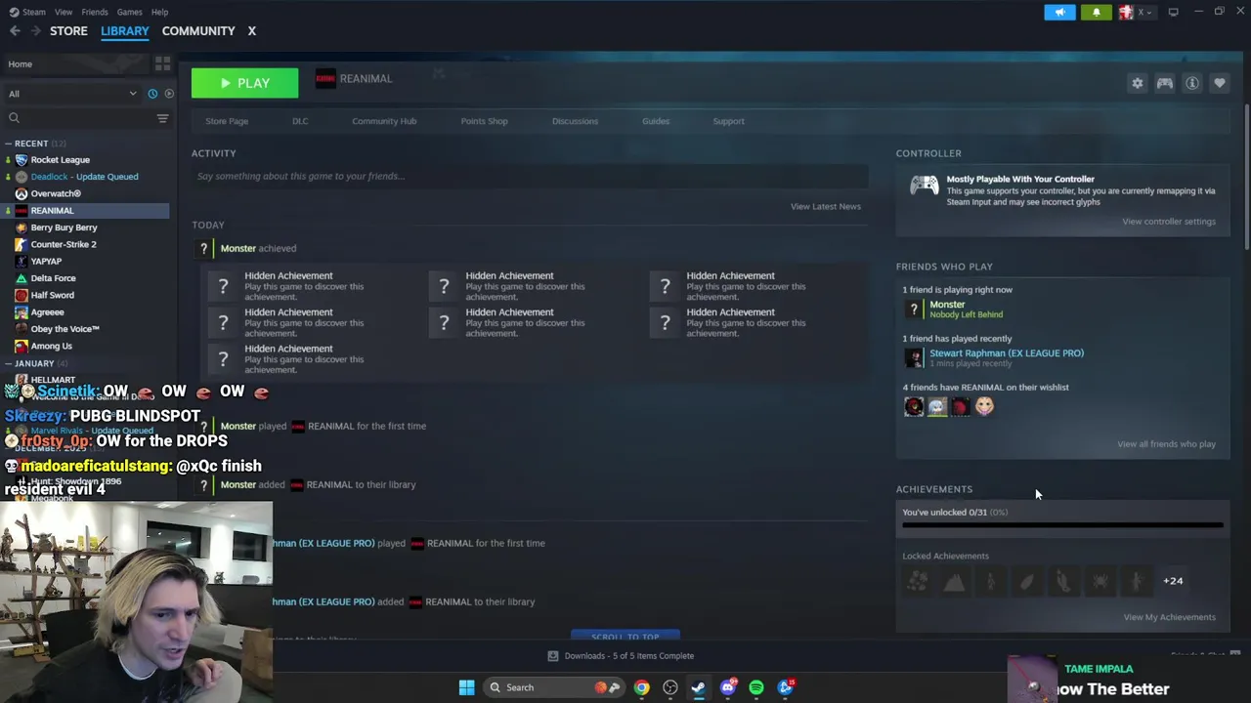Screen dimensions: 1251x703
Task: Open the Windows Start menu
Action: tap(466, 687)
